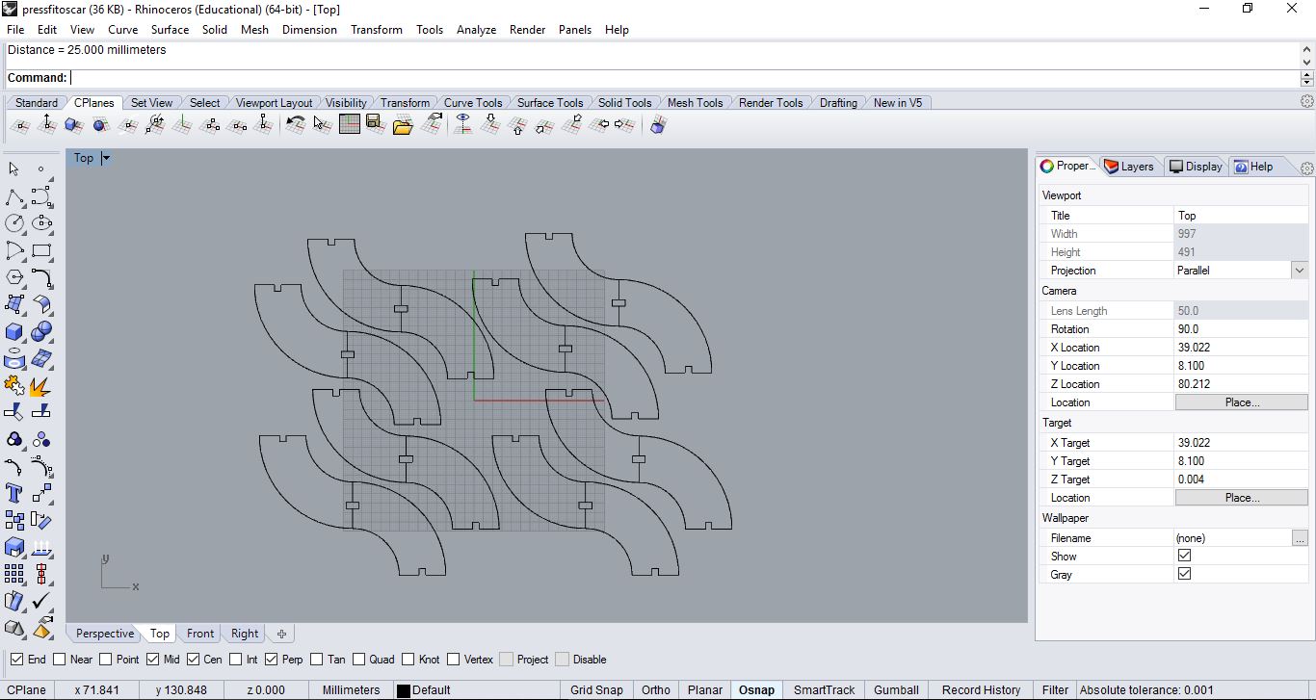
Task: Click the black Default layer color swatch
Action: (404, 690)
